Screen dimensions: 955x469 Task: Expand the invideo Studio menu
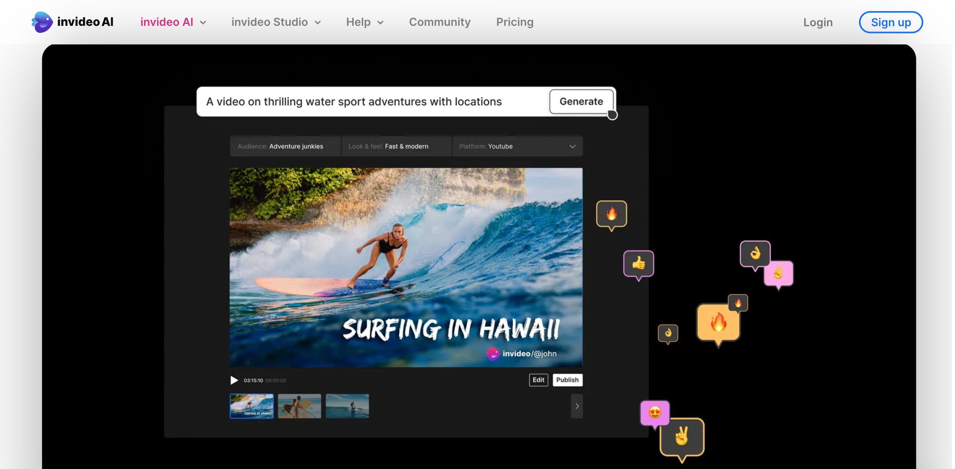[276, 22]
